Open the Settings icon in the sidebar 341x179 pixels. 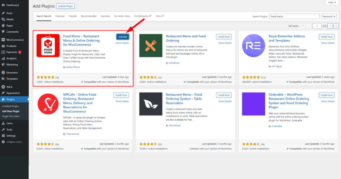coord(3,136)
